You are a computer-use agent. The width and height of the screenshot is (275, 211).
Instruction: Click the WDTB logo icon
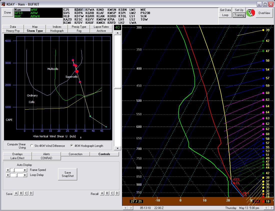point(251,13)
